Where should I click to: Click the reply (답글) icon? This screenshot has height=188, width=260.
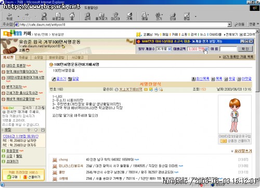coord(70,79)
